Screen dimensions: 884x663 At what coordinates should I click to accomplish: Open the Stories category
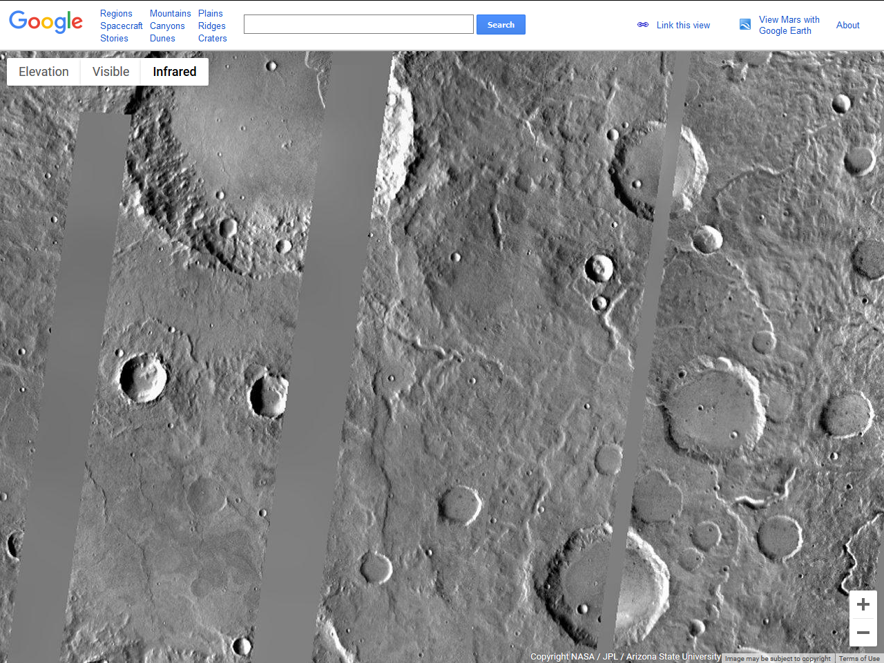coord(114,38)
